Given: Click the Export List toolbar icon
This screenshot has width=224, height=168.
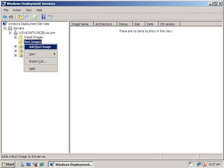Looking at the screenshot, I should pyautogui.click(x=35, y=17).
